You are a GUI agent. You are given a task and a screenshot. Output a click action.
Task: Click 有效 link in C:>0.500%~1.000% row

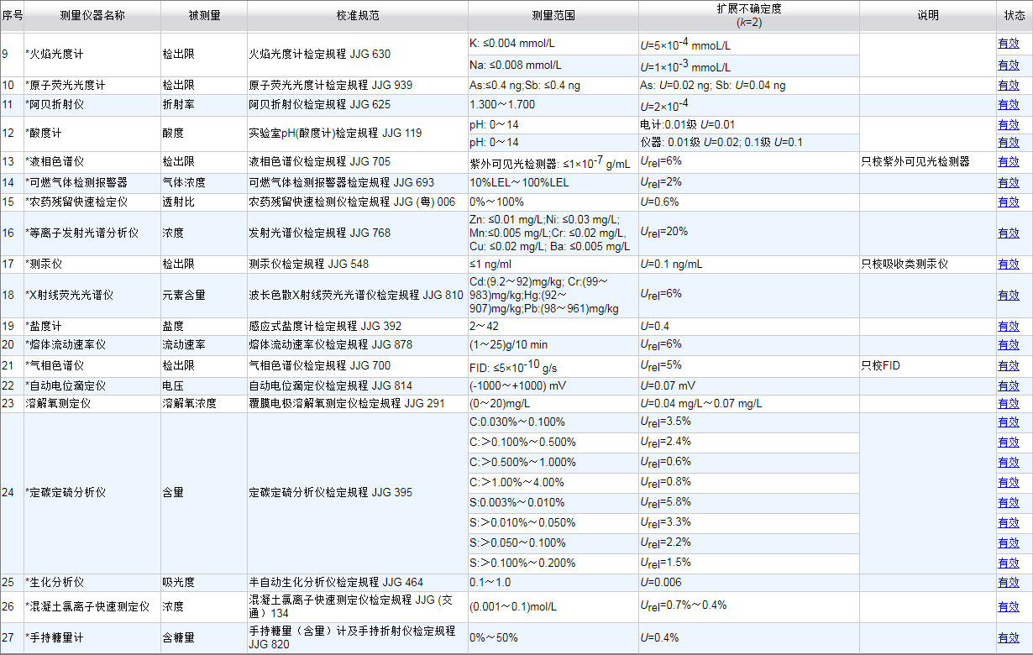(x=1009, y=462)
